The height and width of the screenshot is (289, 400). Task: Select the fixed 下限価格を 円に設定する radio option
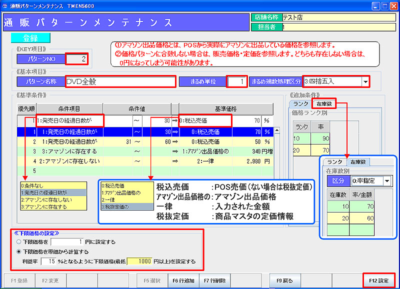(x=19, y=242)
